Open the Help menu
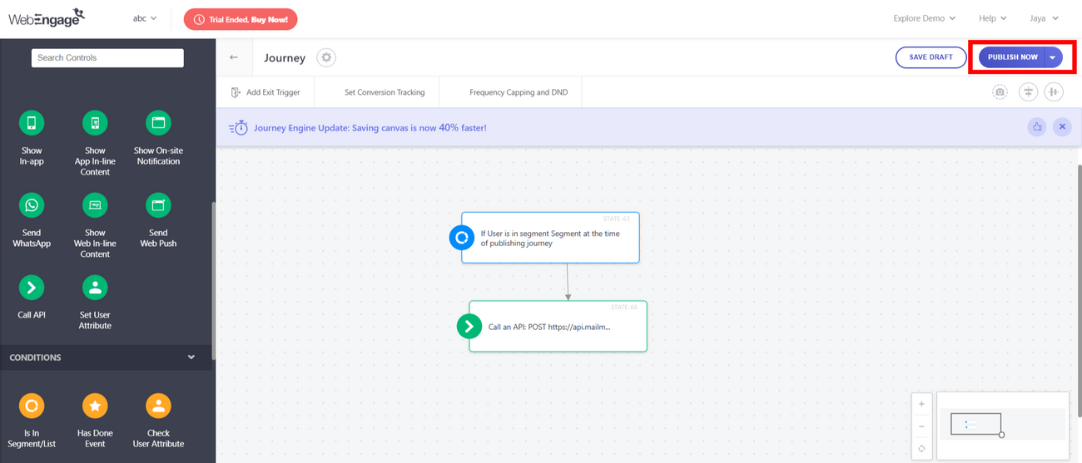Screen dimensions: 1082x463 coord(992,18)
